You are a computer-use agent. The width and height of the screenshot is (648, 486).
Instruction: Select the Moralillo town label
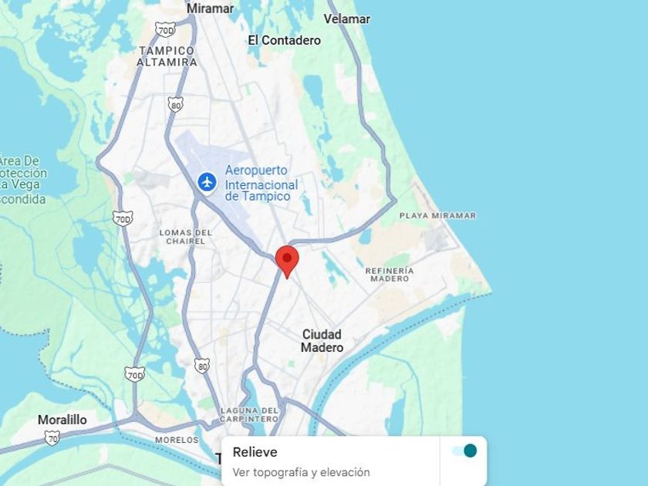point(62,420)
